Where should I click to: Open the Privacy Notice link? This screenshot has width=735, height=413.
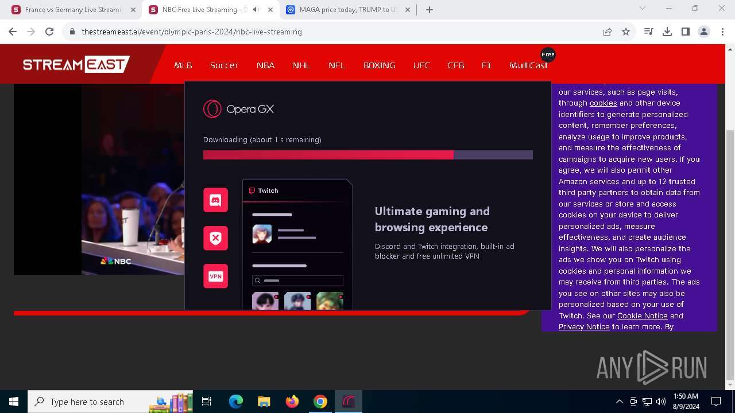click(x=584, y=327)
